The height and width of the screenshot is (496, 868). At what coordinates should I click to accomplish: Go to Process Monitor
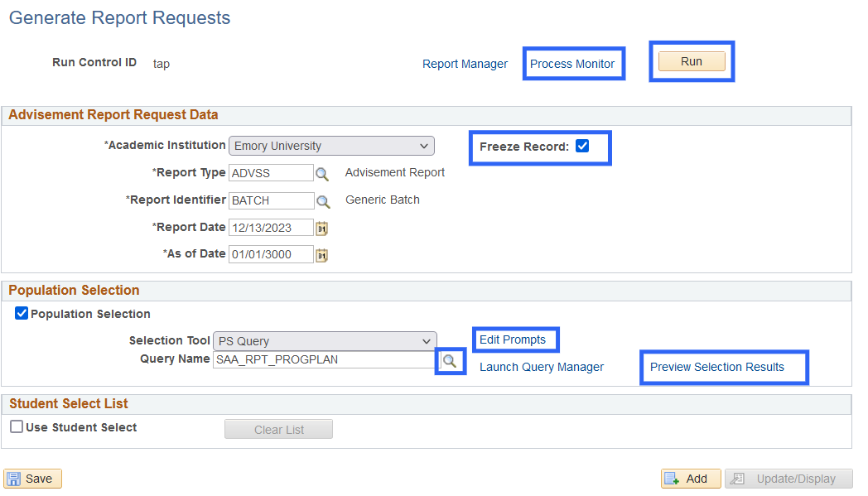tap(572, 64)
